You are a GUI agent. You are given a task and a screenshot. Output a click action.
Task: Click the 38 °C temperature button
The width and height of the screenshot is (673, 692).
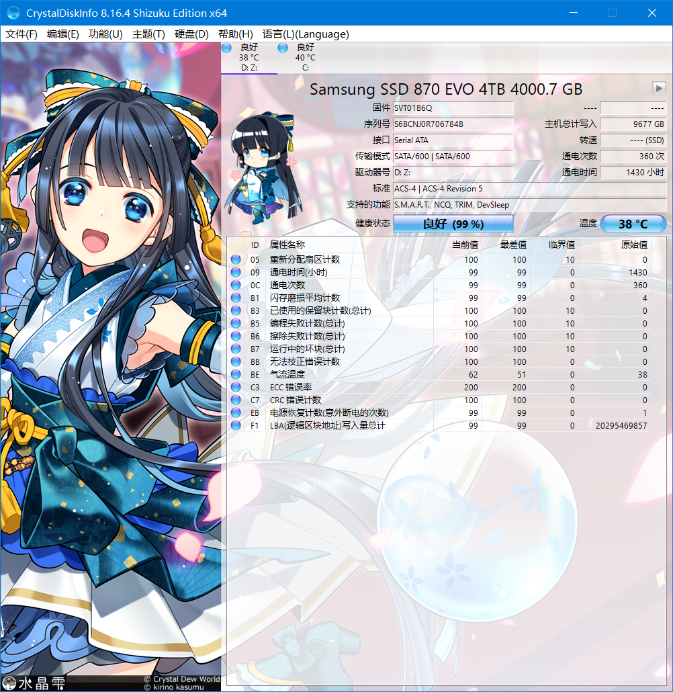(633, 224)
